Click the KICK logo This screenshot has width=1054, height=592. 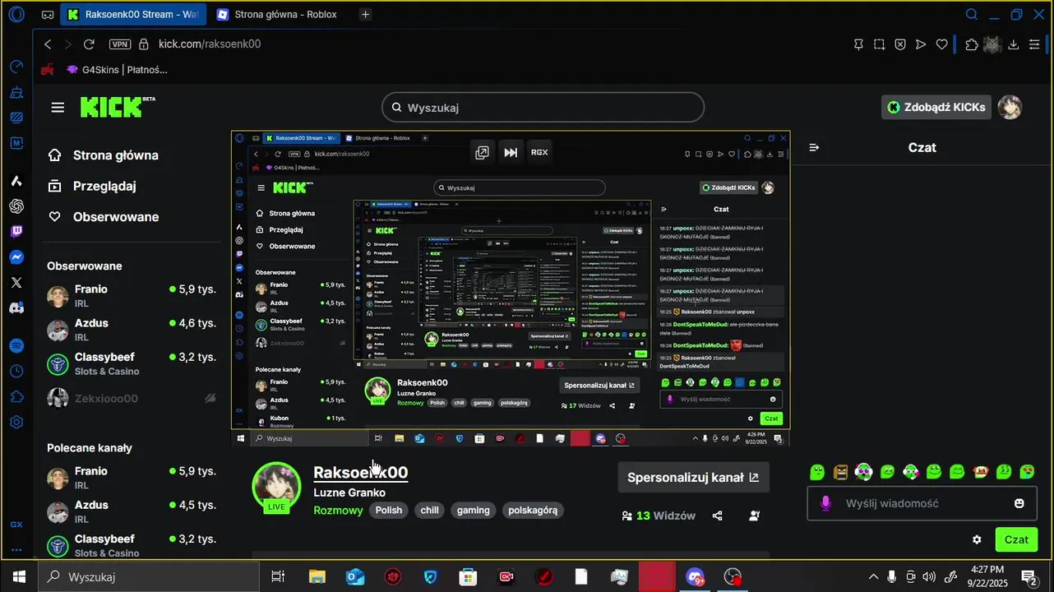coord(117,107)
